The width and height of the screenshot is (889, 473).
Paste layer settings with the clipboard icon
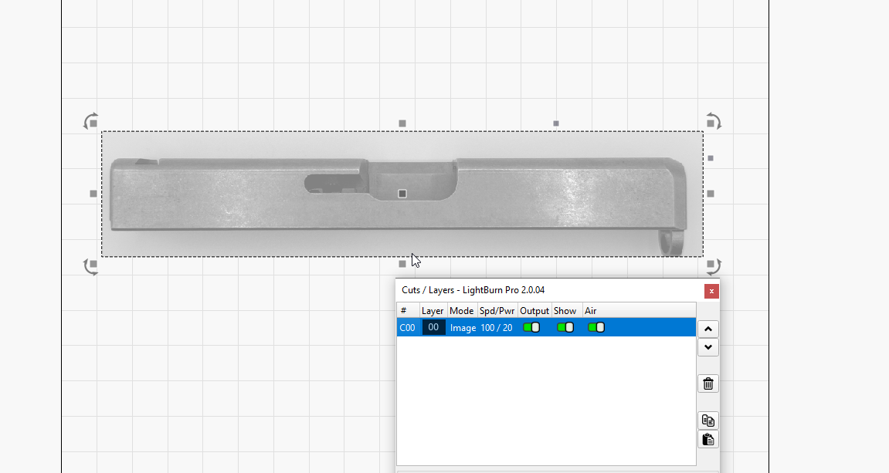(x=708, y=440)
